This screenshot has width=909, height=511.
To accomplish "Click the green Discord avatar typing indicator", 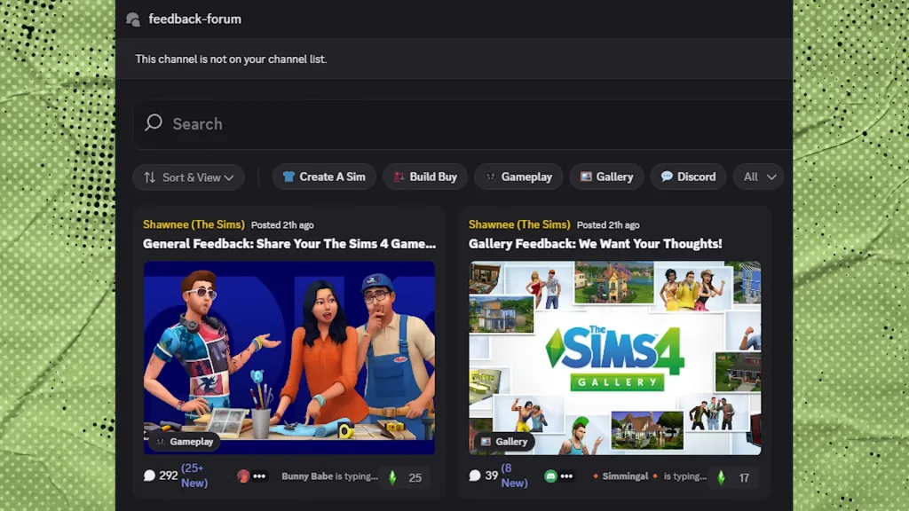I will click(550, 476).
